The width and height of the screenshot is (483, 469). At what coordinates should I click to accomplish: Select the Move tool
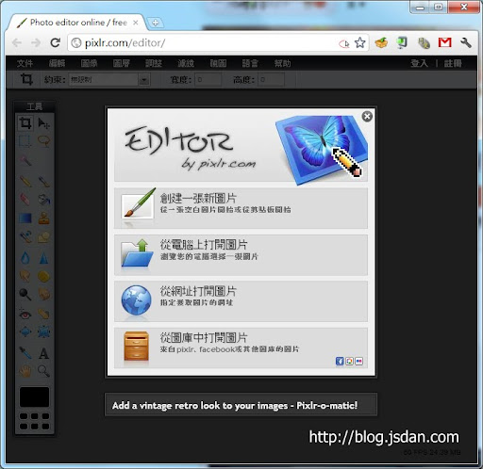tap(43, 123)
